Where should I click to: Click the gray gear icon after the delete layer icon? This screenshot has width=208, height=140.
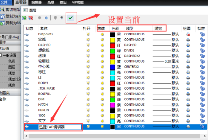point(40,18)
